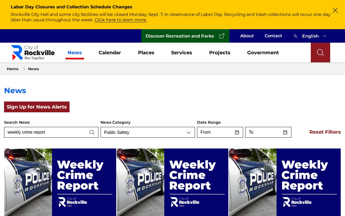345x216 pixels.
Task: Open the To date calendar icon
Action: click(285, 132)
